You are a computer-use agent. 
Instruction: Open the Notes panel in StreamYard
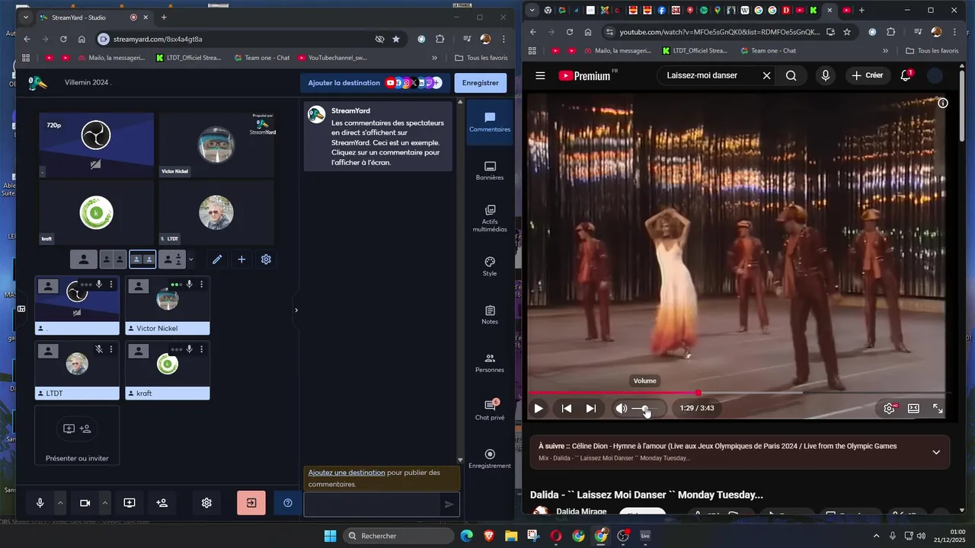[490, 315]
